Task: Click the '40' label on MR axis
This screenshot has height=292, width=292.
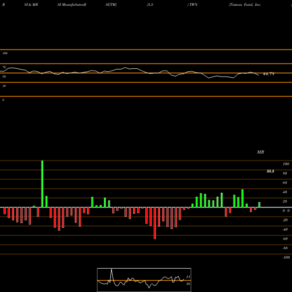Action: 285,192
